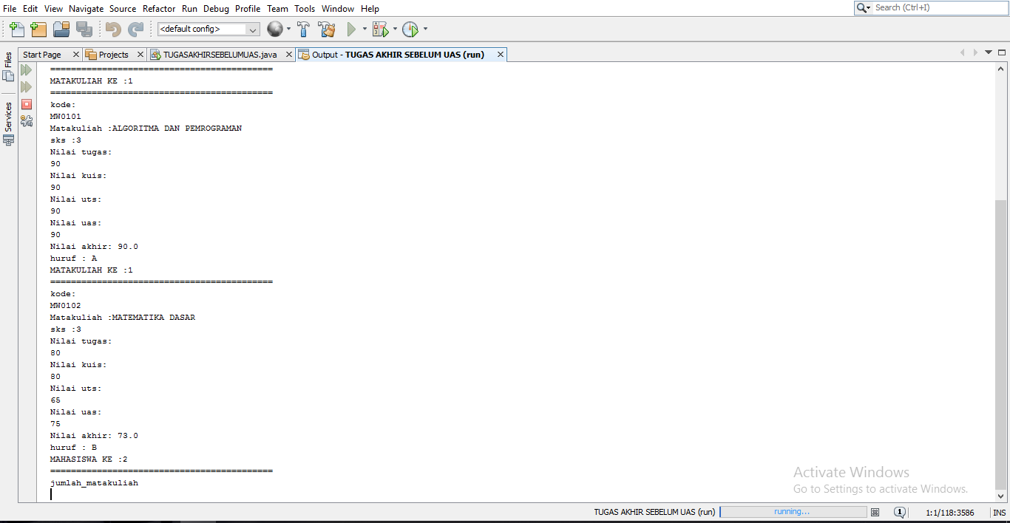
Task: Open the Refactor menu
Action: [x=159, y=8]
